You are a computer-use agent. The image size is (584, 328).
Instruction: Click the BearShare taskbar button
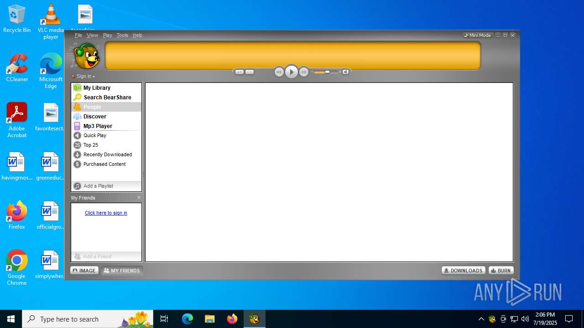[x=254, y=319]
